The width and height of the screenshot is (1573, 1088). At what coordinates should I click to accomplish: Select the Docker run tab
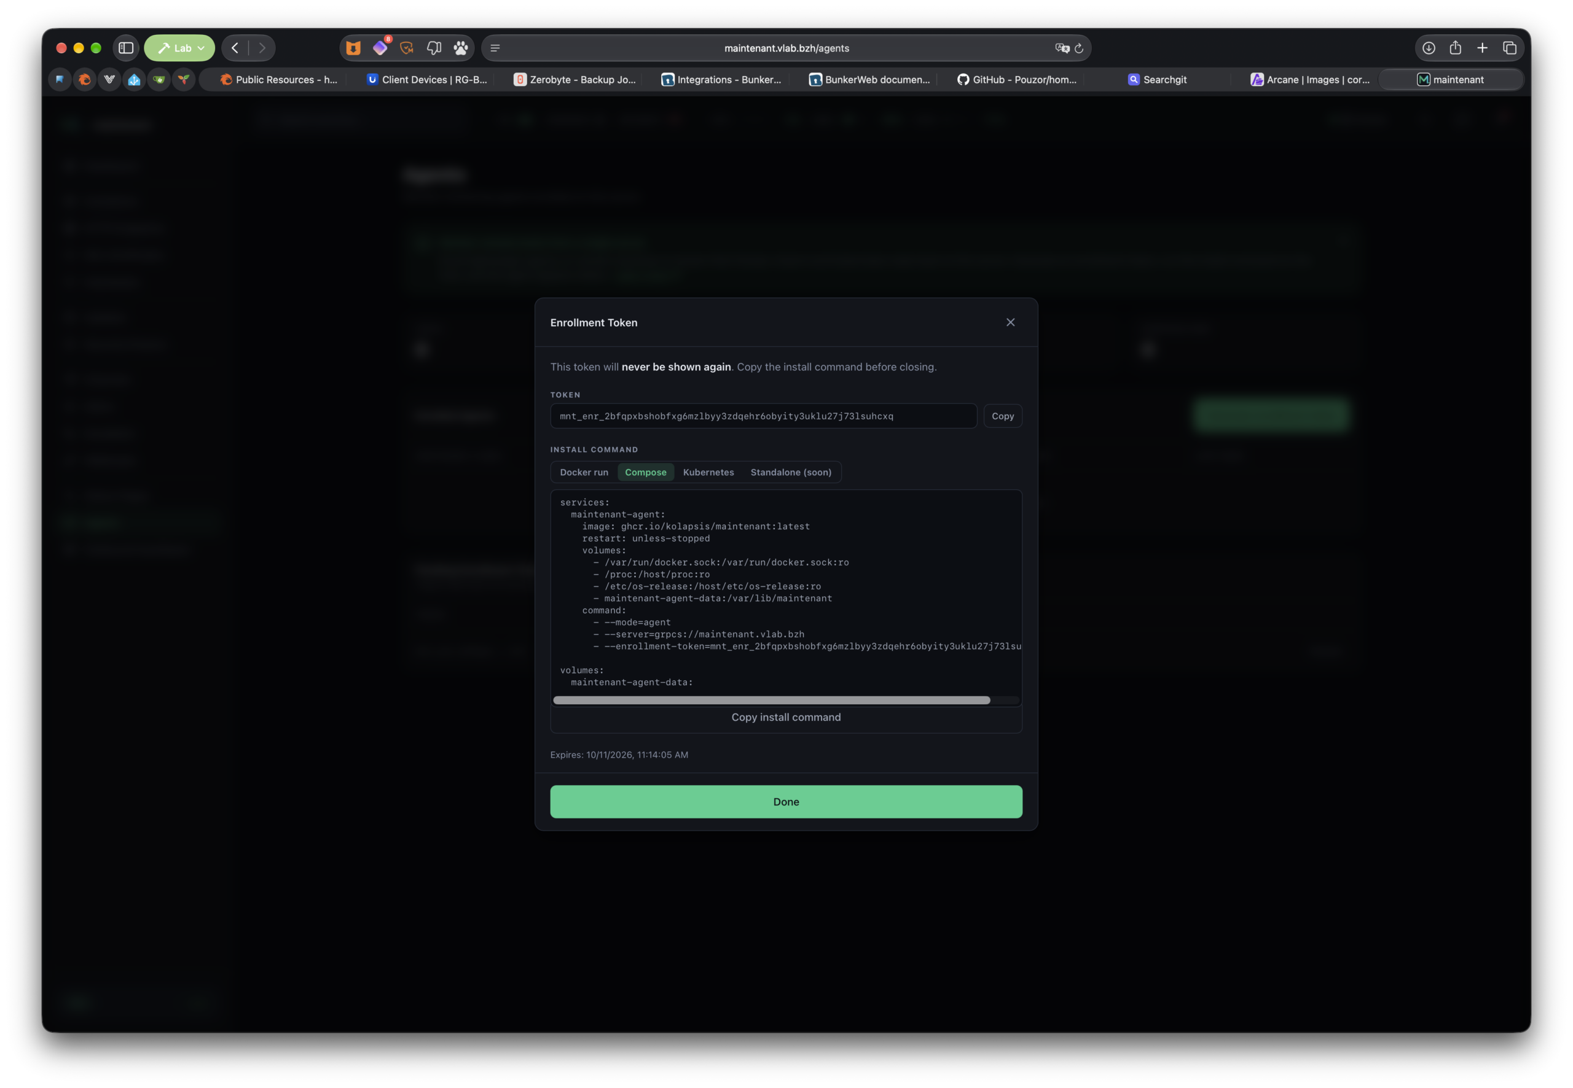(x=584, y=472)
